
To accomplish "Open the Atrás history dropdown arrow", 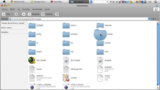I will (12, 14).
